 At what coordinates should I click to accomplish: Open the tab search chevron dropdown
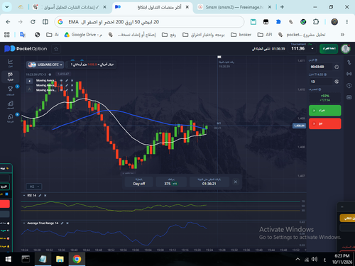click(7, 7)
